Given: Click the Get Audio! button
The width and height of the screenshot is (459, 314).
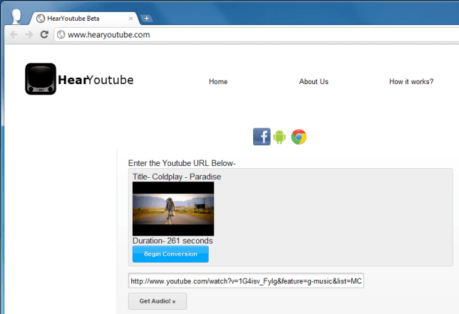Looking at the screenshot, I should coord(157,301).
